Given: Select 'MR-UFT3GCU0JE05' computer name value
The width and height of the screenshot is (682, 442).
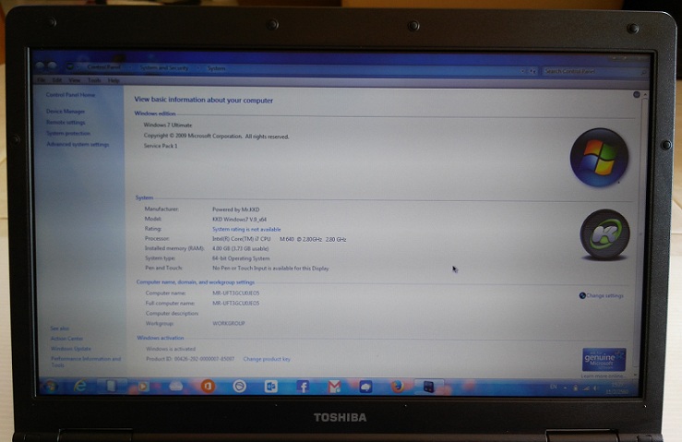Looking at the screenshot, I should tap(235, 293).
